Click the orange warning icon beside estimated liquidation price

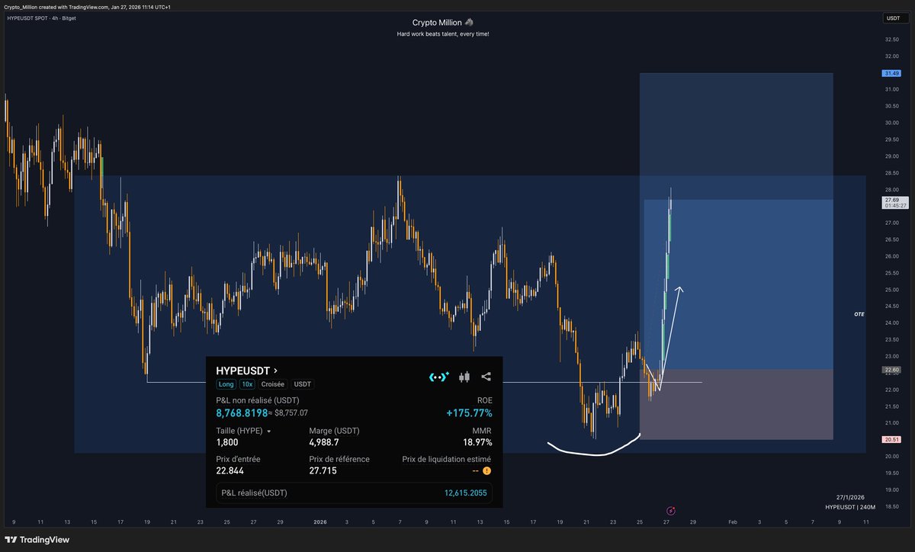pyautogui.click(x=486, y=471)
